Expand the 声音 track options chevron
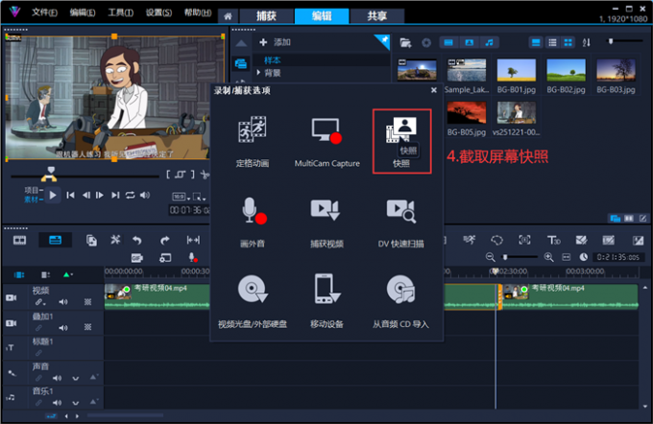653x424 pixels. [75, 378]
